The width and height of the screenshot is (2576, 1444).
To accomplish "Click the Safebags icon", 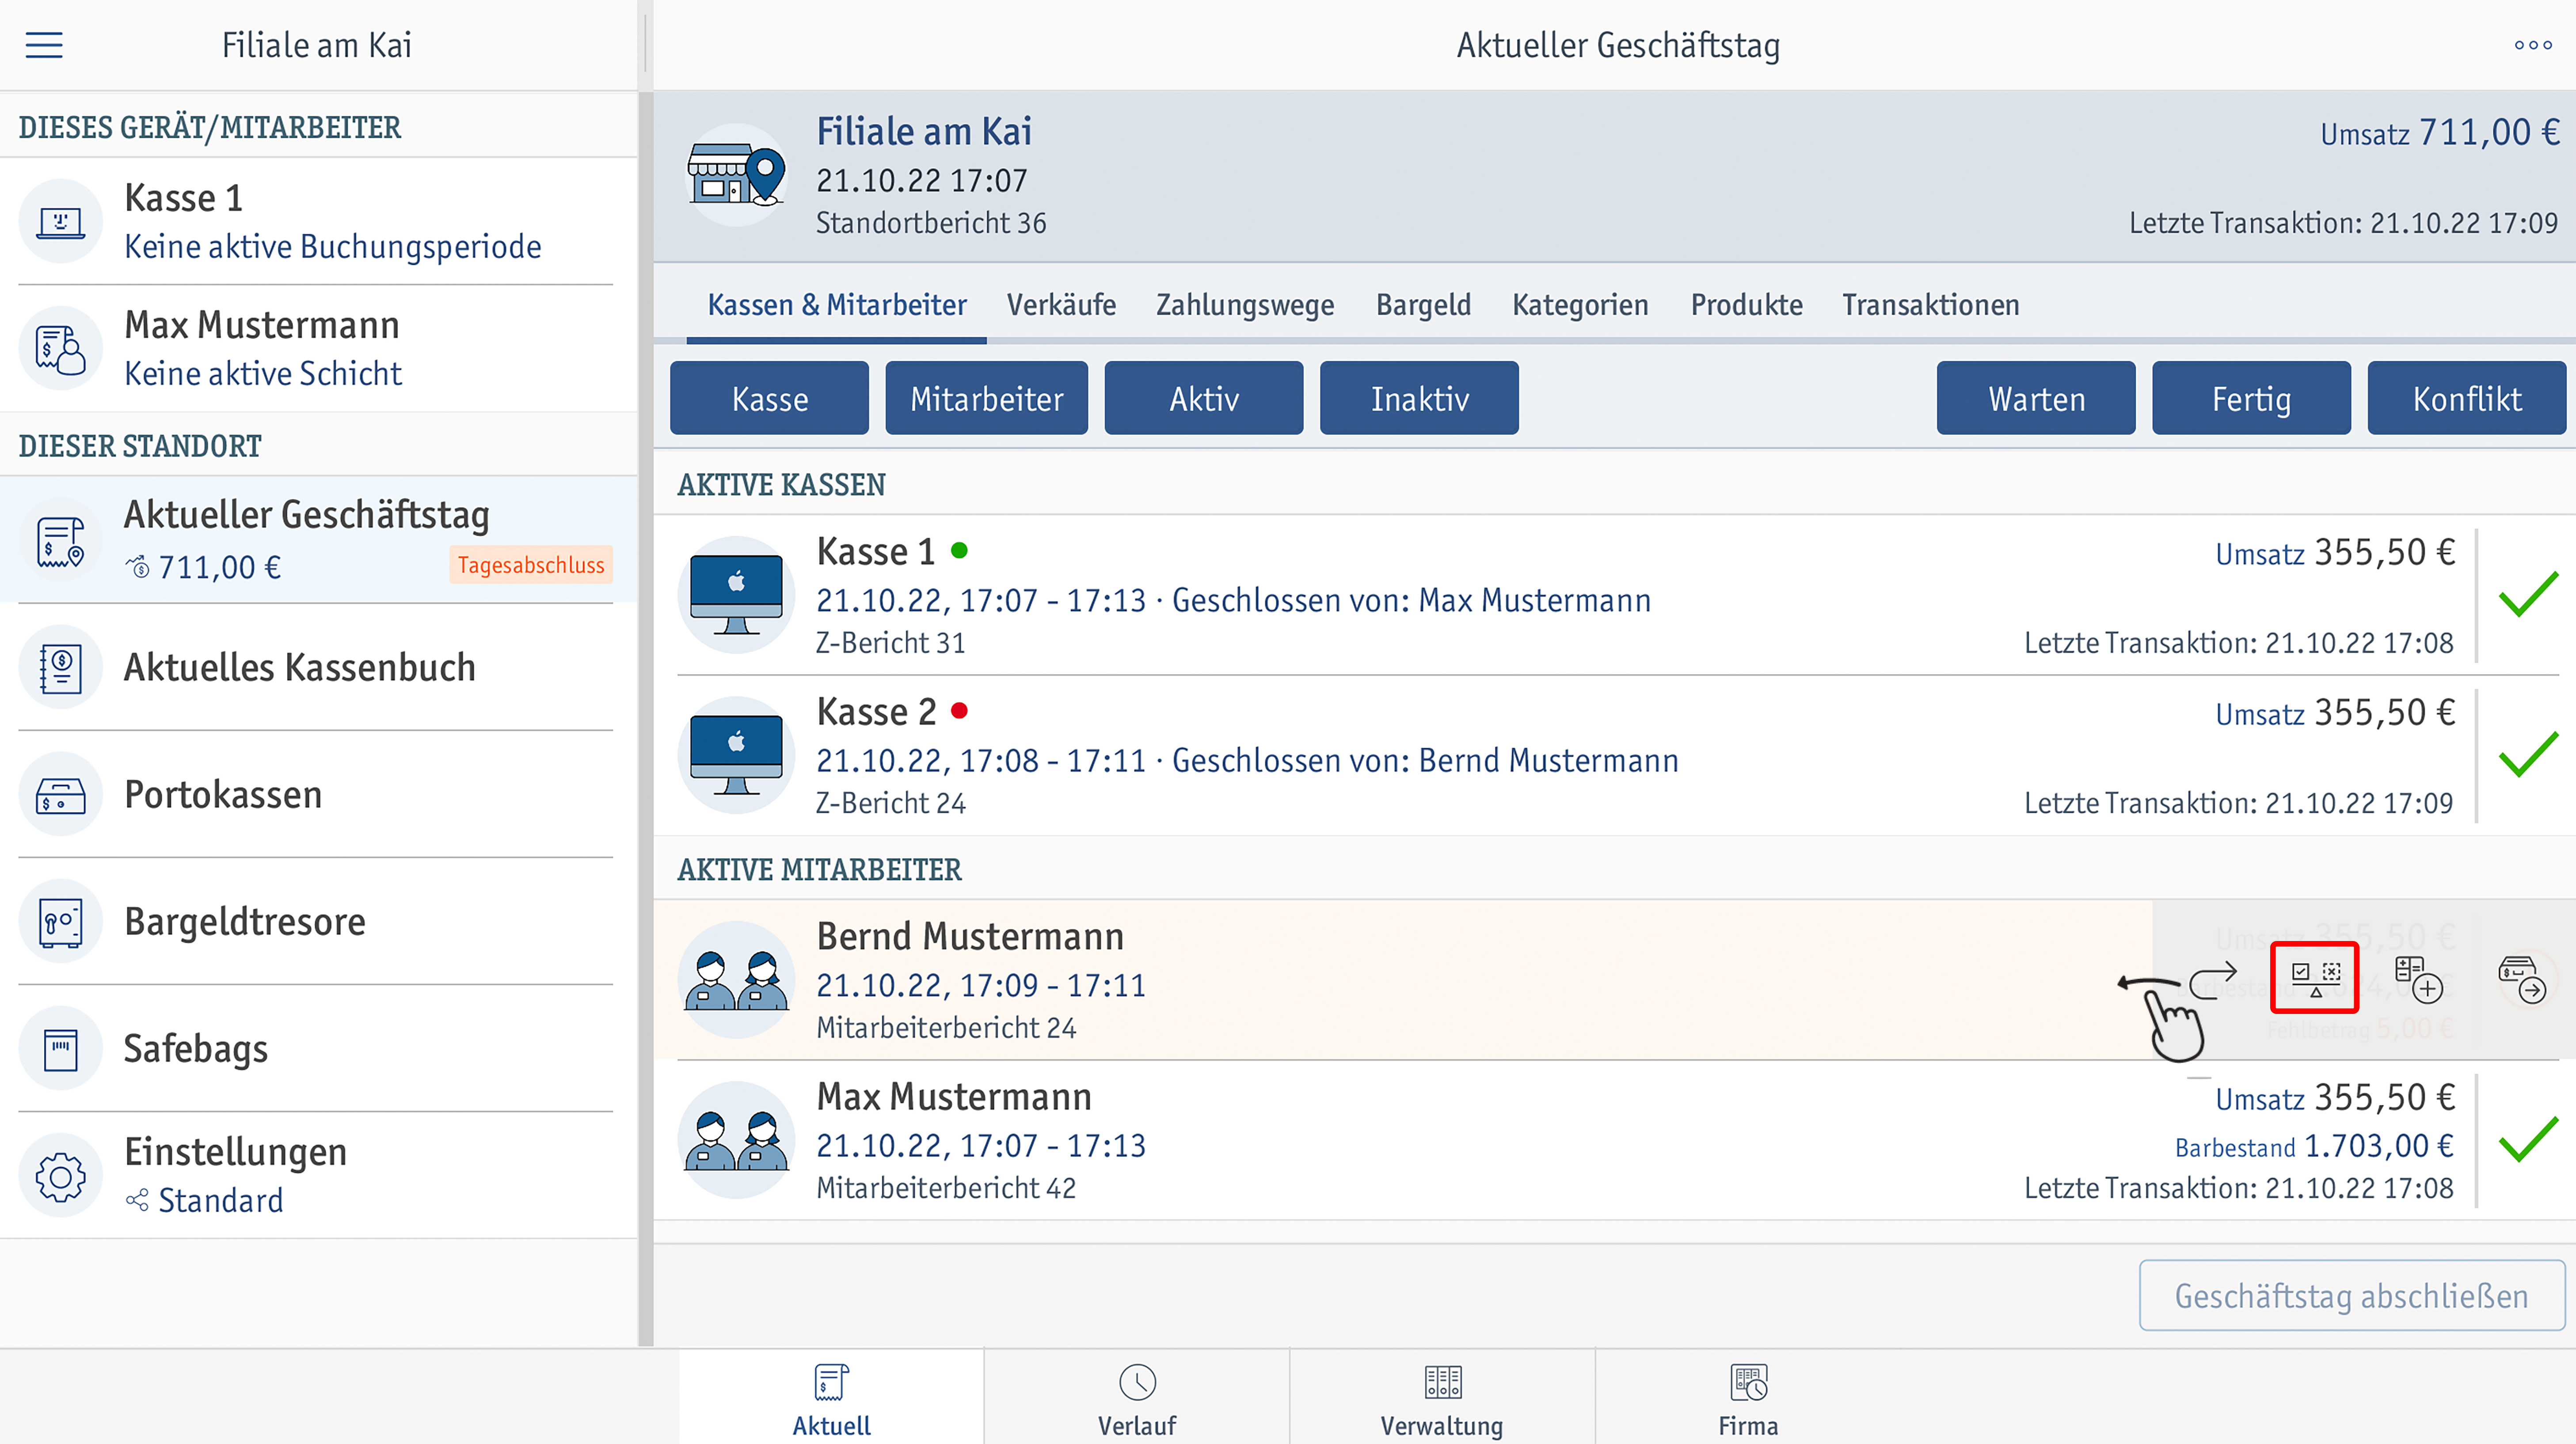I will coord(61,1049).
